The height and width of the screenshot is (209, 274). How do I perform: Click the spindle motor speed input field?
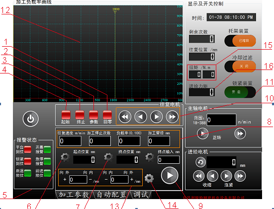[x=221, y=120]
